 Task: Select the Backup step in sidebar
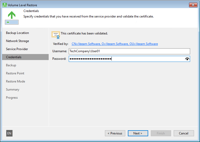tap(11, 65)
